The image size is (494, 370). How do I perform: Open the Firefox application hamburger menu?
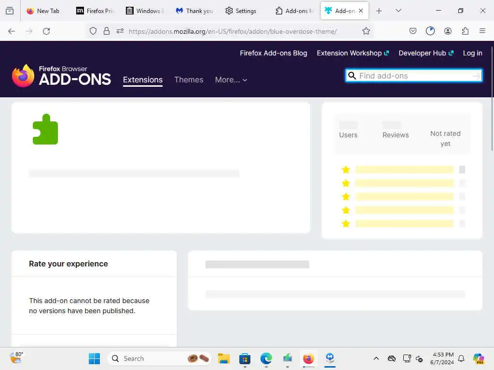[482, 31]
